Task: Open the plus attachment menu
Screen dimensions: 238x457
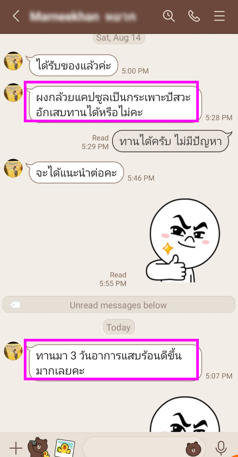Action: 16,448
